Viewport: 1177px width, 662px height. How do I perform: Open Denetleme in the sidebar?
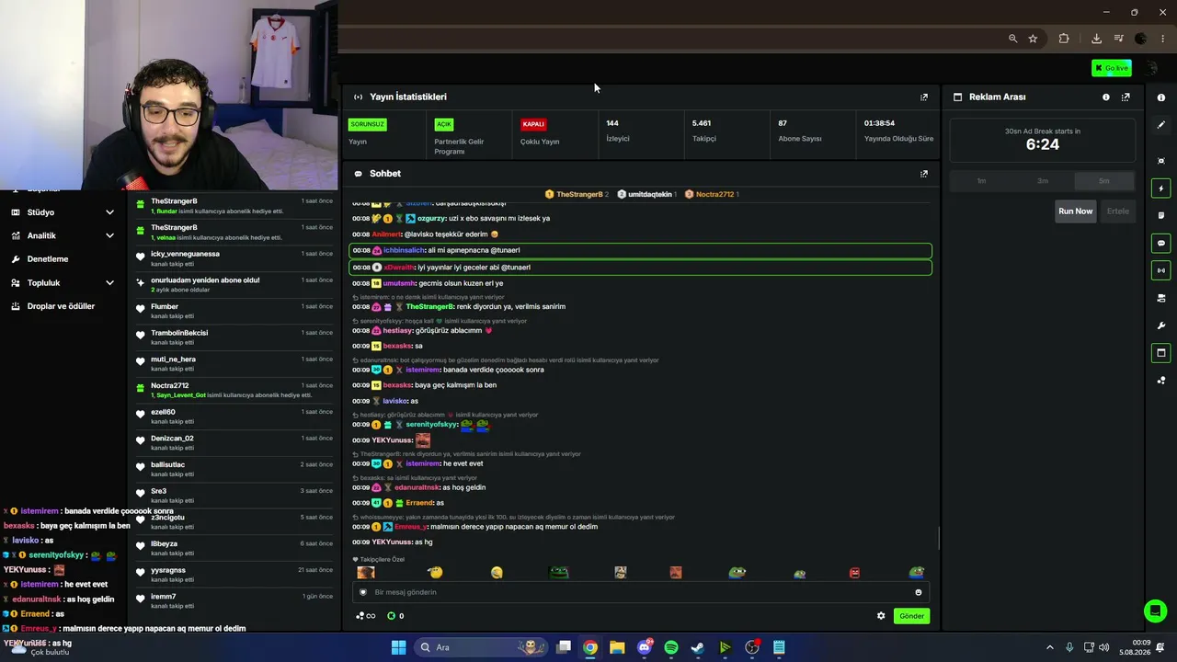tap(48, 259)
